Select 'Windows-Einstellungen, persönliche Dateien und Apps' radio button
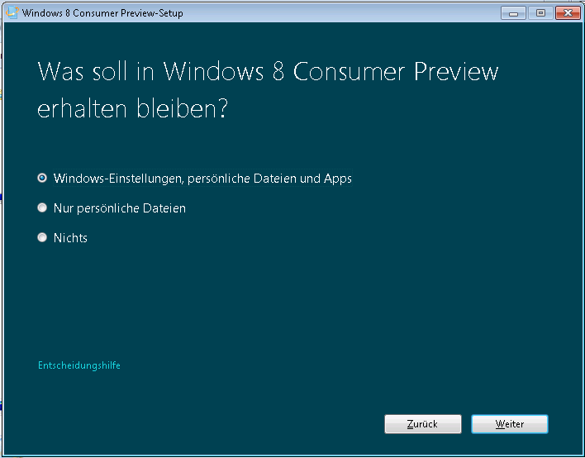The width and height of the screenshot is (585, 458). click(x=42, y=178)
